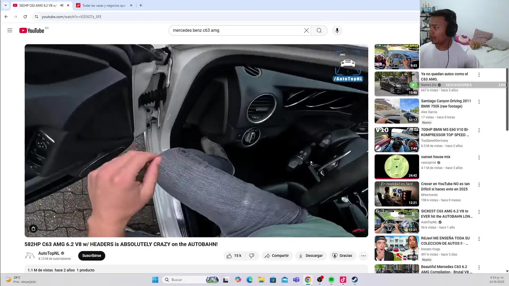Subscribe to AutoTopNL with Suscribirse

click(x=91, y=256)
